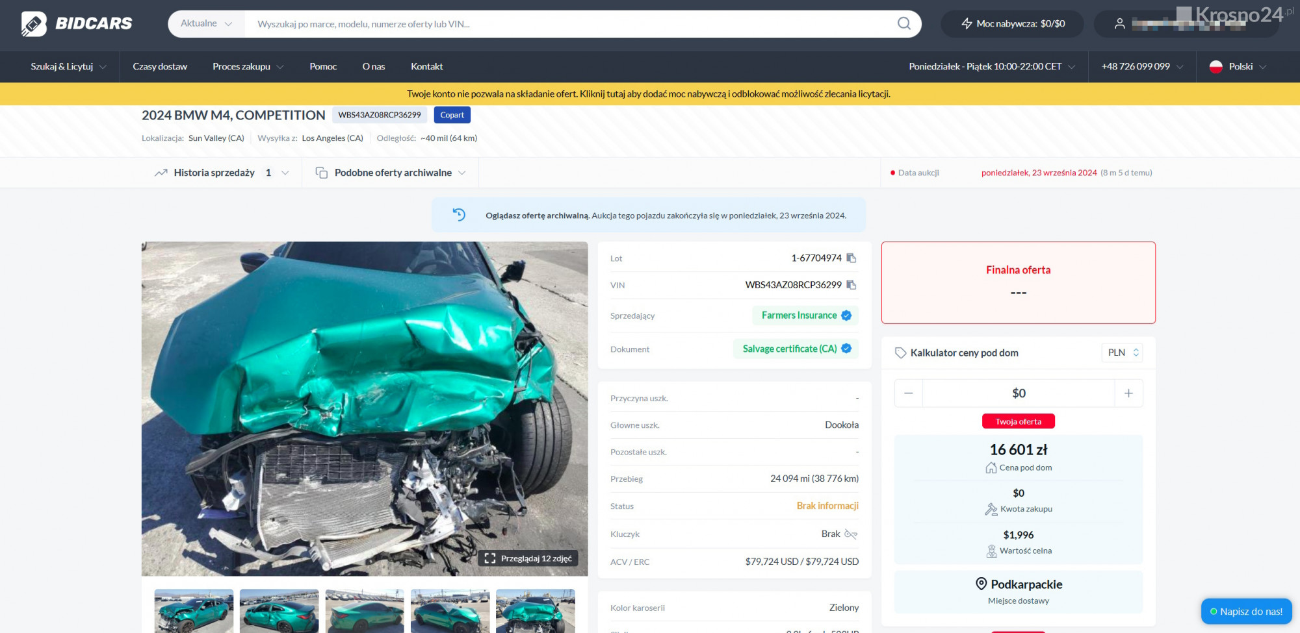Image resolution: width=1300 pixels, height=633 pixels.
Task: Select fifth thumbnail, crumpled hood closeup
Action: 535,611
